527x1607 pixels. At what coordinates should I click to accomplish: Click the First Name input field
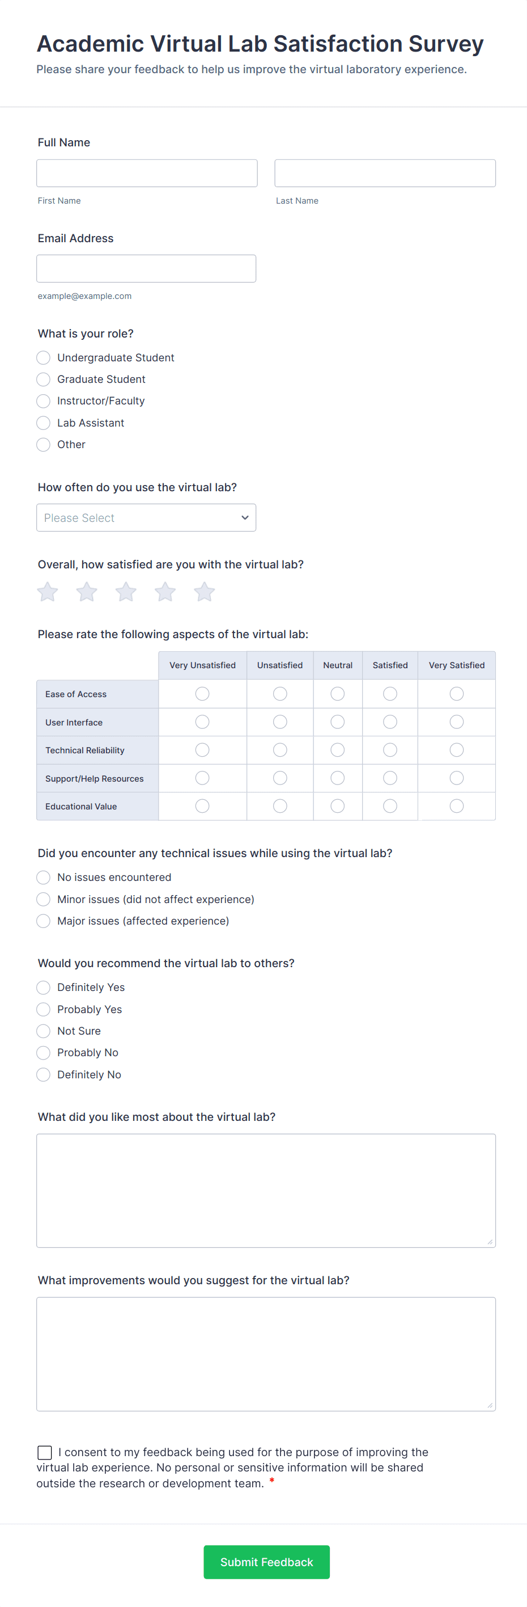pos(146,173)
